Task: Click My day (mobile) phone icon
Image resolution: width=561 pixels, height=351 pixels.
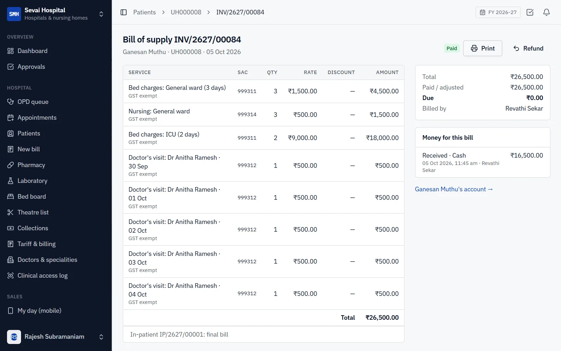Action: click(11, 311)
